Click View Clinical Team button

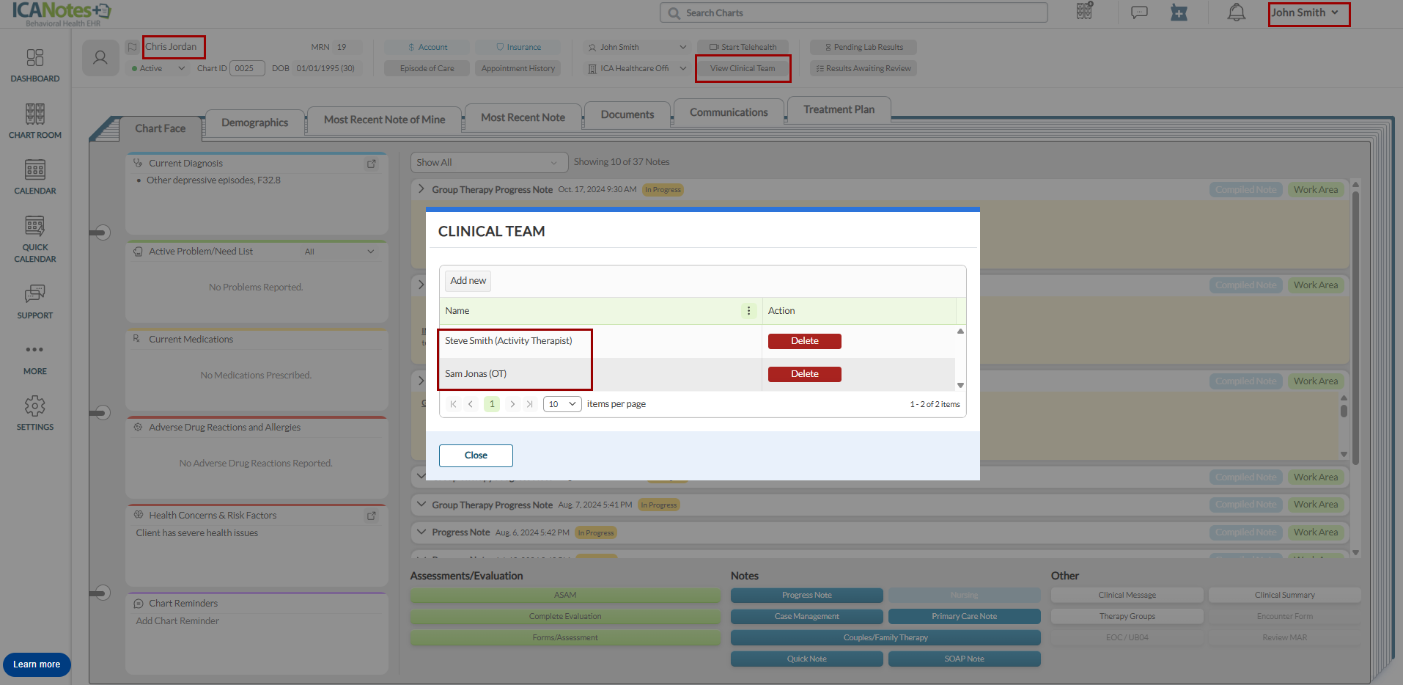(x=743, y=68)
